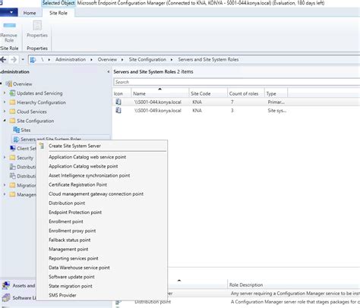Sort by the Role Description column header
This screenshot has height=308, width=360.
pos(294,284)
